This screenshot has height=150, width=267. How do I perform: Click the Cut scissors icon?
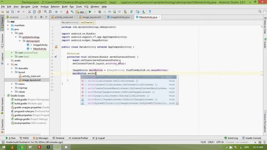click(x=30, y=12)
